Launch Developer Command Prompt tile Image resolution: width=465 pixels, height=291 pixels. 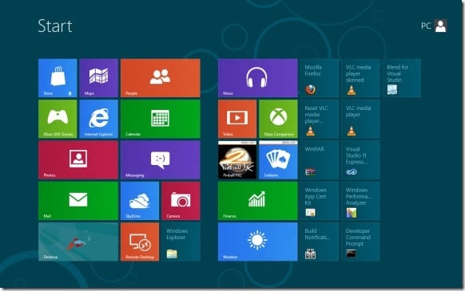pyautogui.click(x=360, y=242)
